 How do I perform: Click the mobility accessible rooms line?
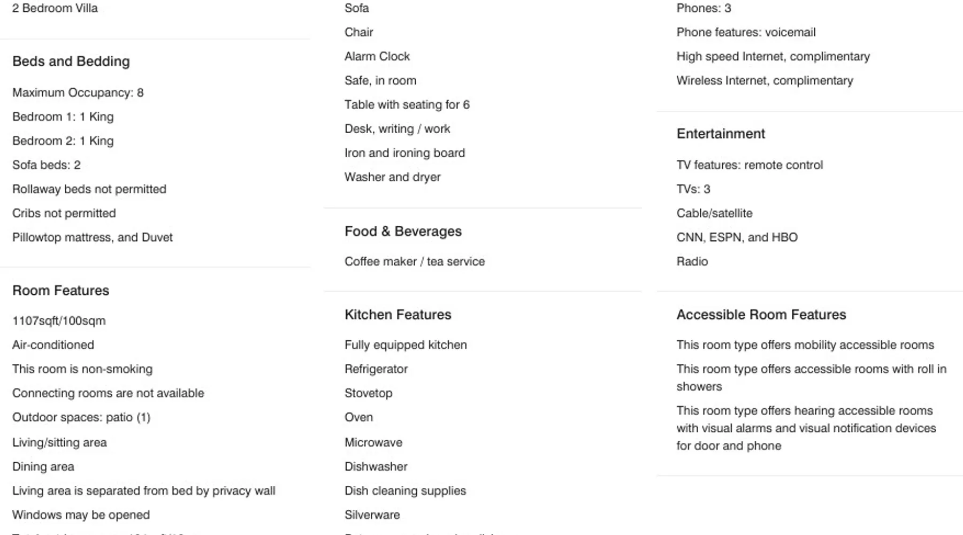(805, 345)
